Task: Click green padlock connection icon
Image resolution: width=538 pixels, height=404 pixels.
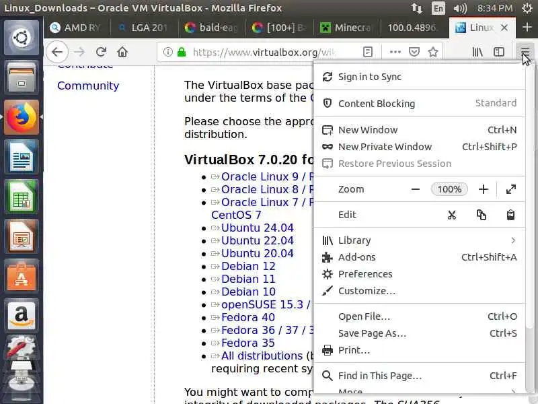Action: (182, 52)
